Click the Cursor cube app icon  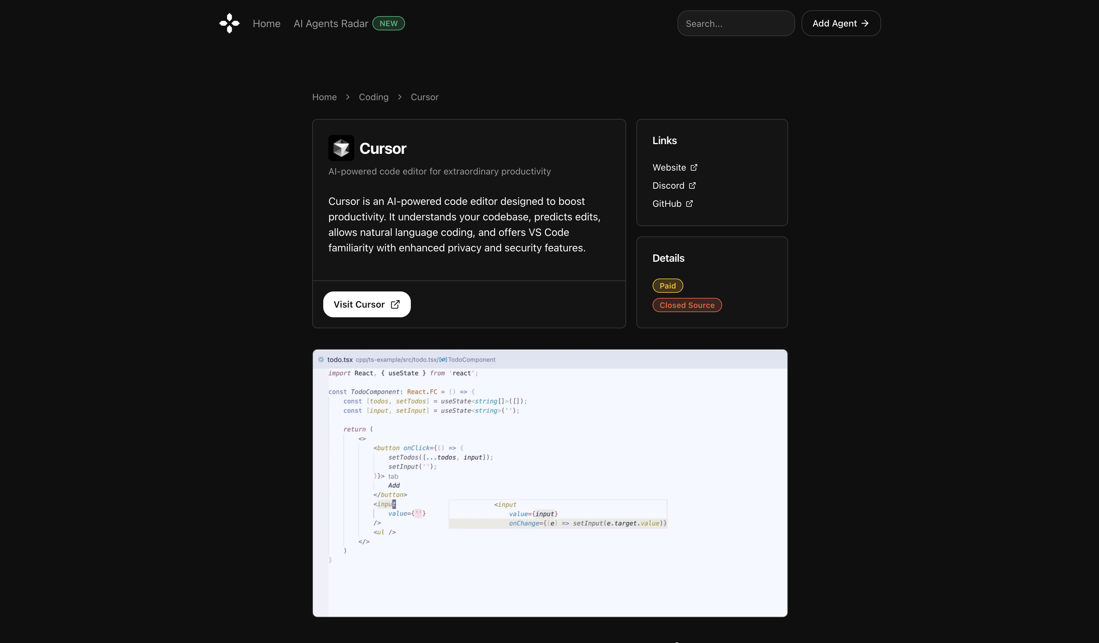point(341,148)
